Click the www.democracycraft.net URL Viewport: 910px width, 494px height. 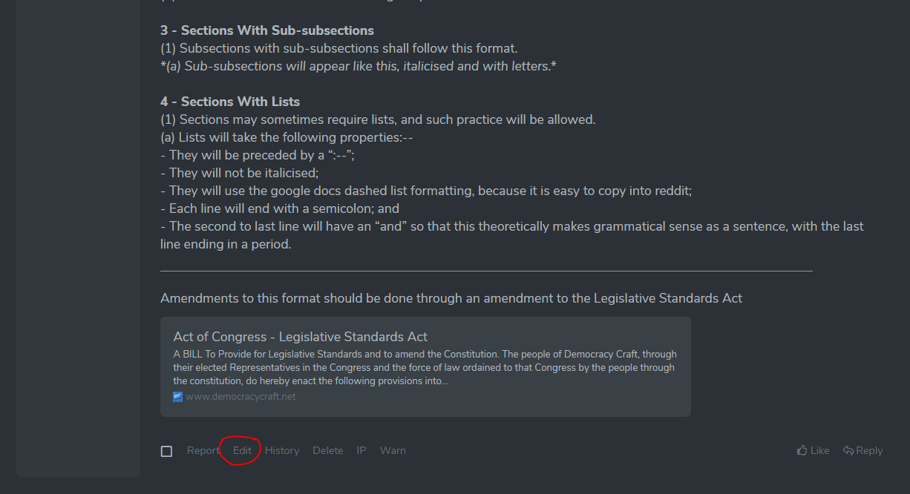click(240, 396)
